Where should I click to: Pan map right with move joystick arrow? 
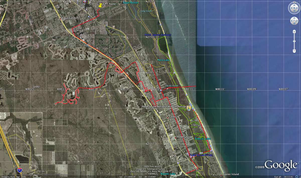[x=297, y=21]
